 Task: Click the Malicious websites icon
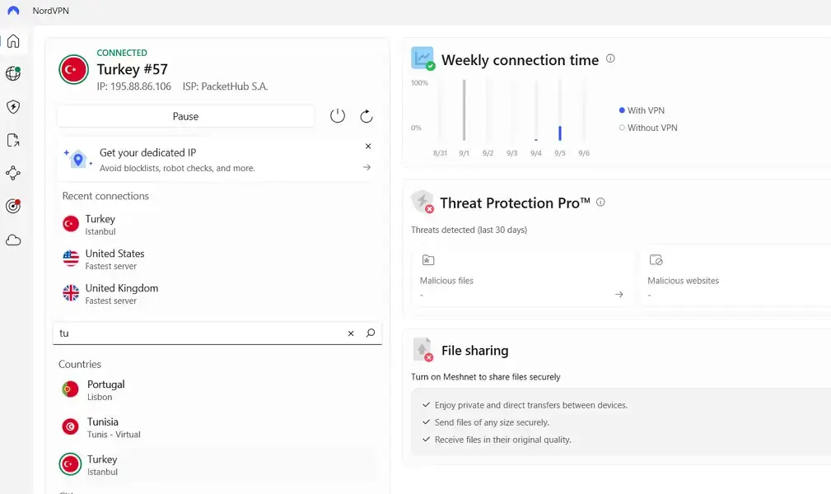tap(656, 259)
